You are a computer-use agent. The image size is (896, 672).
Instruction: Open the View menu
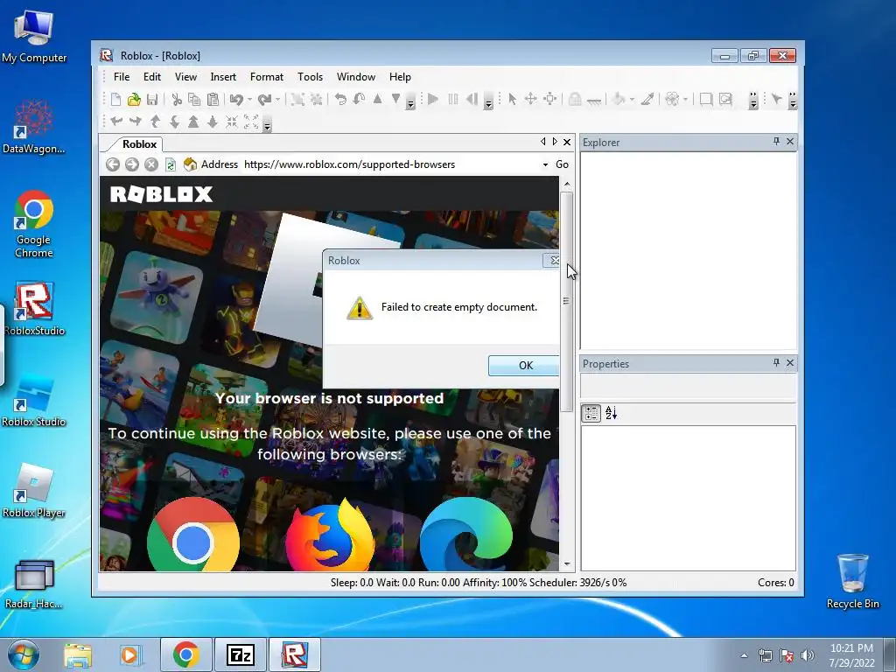(x=185, y=77)
